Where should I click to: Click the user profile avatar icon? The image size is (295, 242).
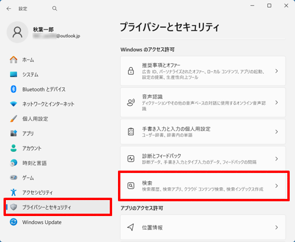click(x=18, y=32)
